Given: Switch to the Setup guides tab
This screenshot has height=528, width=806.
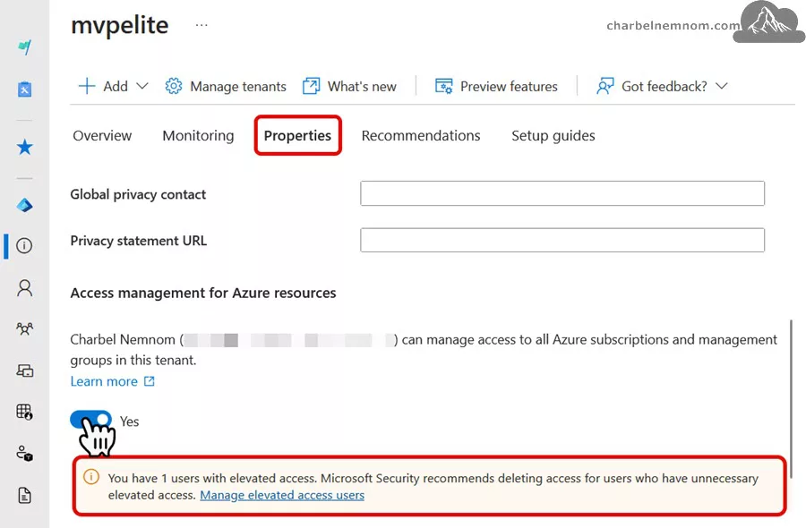Looking at the screenshot, I should [553, 136].
